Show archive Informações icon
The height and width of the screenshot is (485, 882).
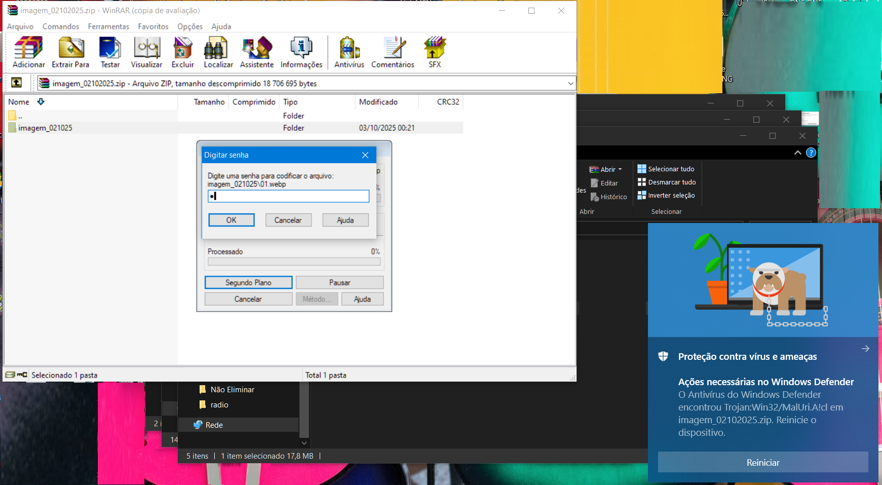coord(301,52)
